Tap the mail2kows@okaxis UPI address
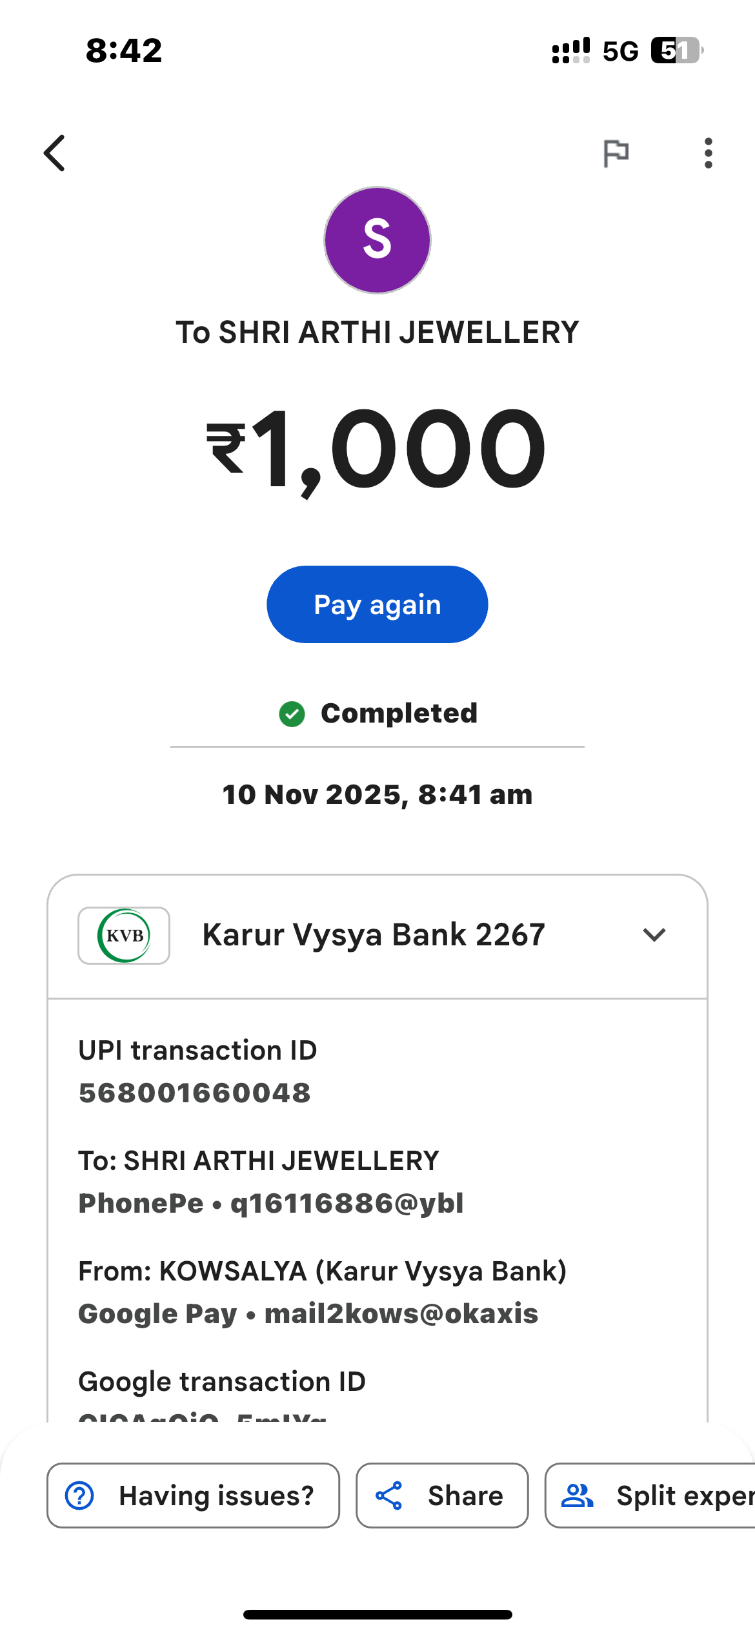 coord(401,1314)
